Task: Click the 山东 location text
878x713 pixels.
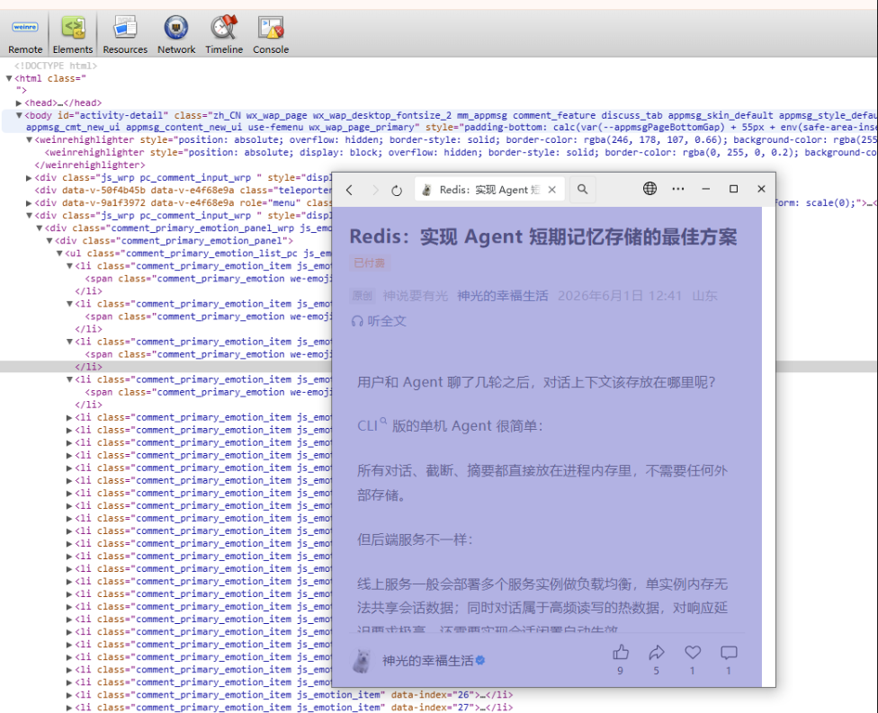Action: (x=704, y=296)
